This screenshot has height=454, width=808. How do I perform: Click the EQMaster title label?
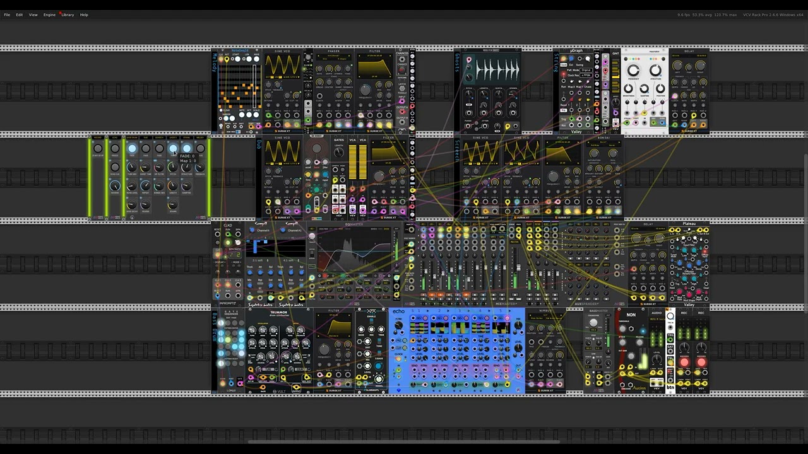pyautogui.click(x=354, y=224)
